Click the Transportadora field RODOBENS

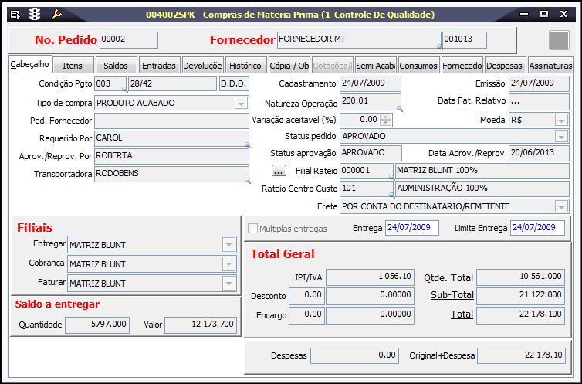click(171, 174)
